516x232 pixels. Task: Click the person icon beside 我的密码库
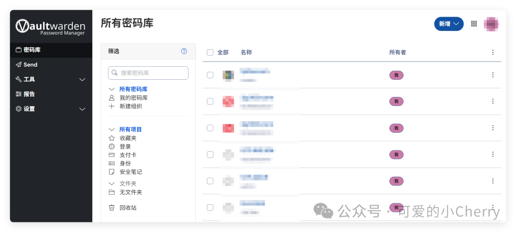[111, 97]
